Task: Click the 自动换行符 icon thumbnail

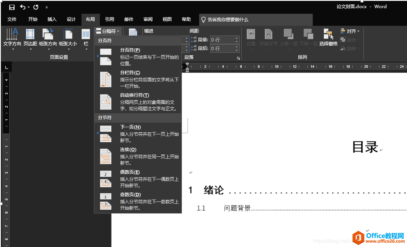Action: pyautogui.click(x=106, y=102)
